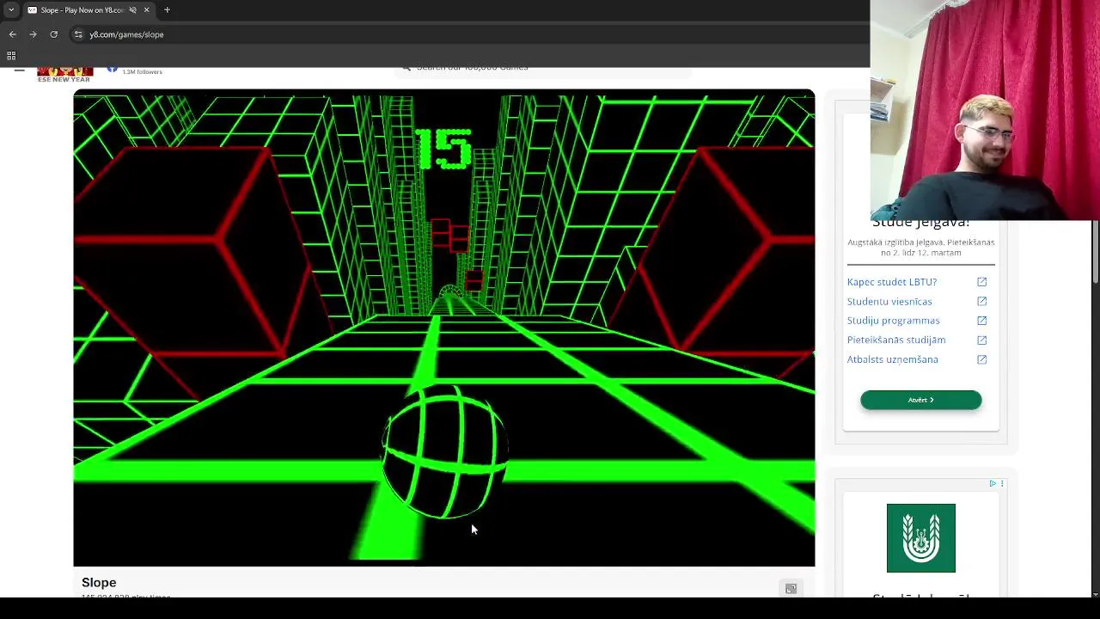Click the Slope game title below the game
Screen dimensions: 1100x619
click(99, 582)
